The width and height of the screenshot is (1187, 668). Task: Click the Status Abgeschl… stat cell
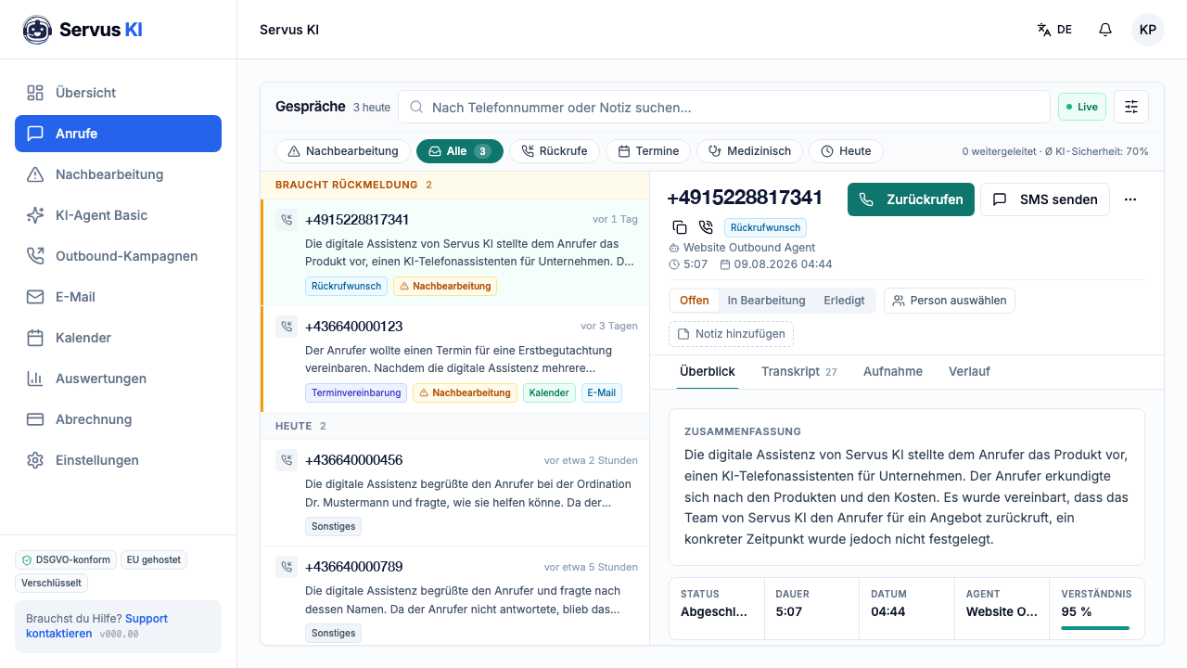pos(717,608)
